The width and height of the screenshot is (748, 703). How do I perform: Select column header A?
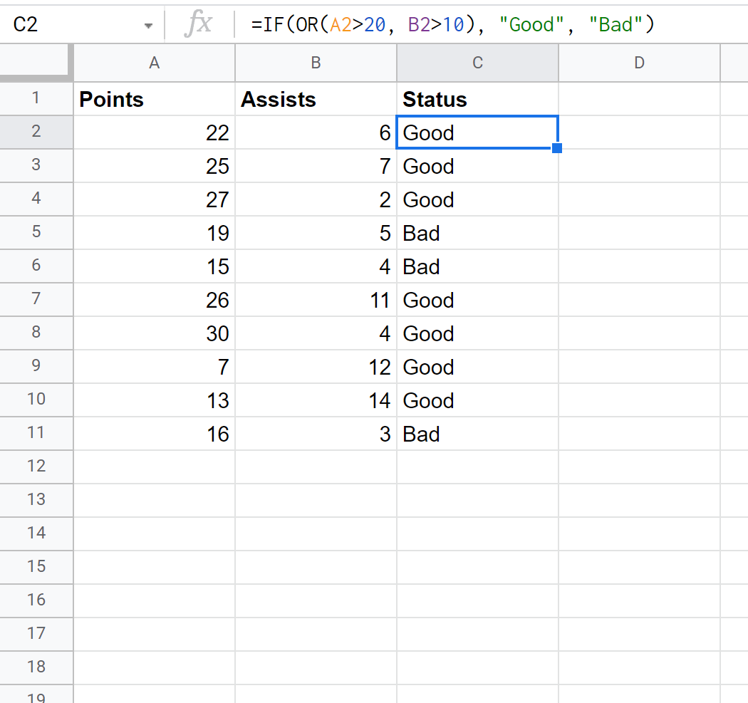tap(154, 63)
